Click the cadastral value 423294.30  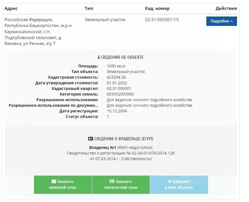coord(116,77)
